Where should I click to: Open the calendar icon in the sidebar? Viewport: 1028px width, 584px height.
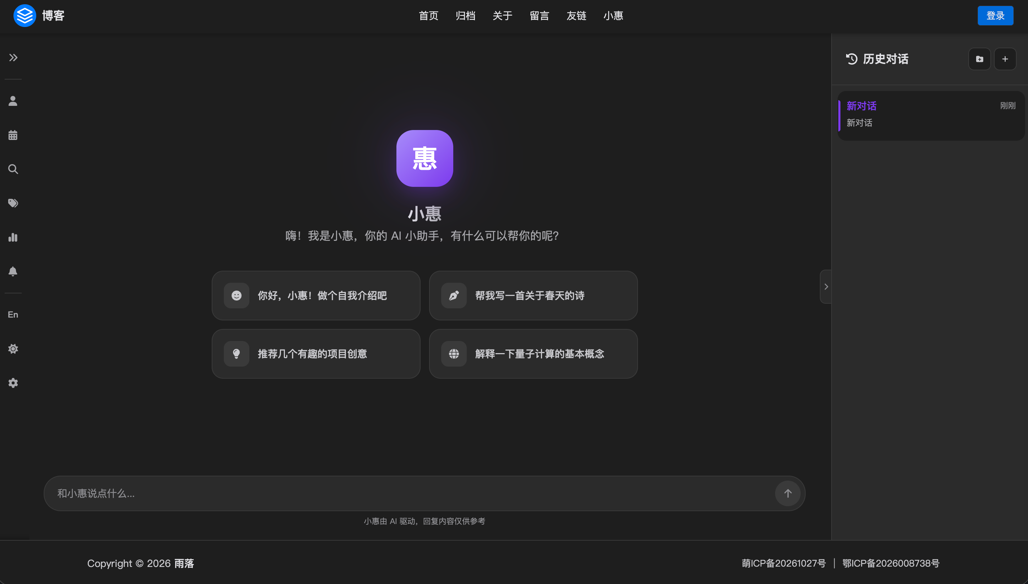[13, 135]
